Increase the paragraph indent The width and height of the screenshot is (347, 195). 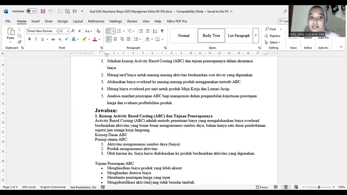147,31
